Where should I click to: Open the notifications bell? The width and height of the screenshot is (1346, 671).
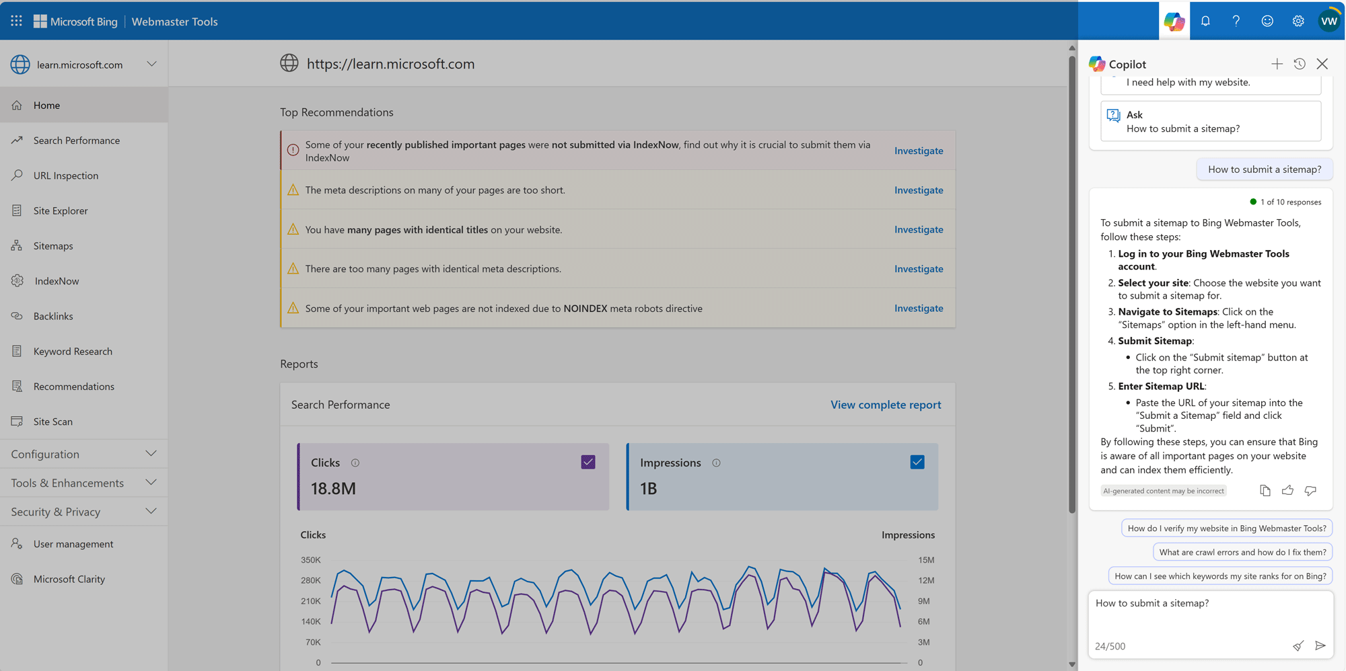1205,21
